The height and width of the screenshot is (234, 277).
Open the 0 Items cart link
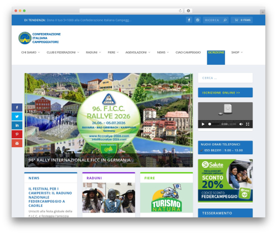pos(242,20)
